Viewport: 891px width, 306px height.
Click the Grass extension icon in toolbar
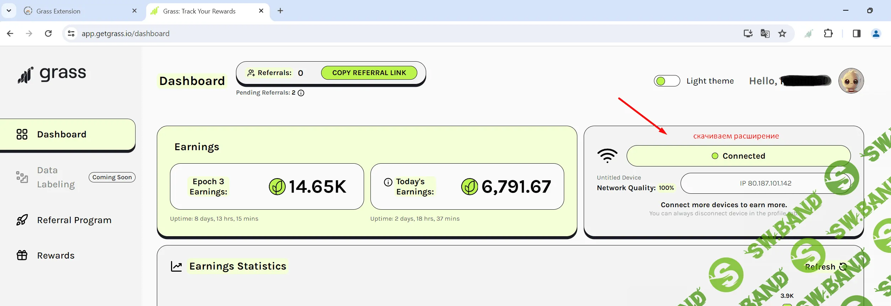coord(808,34)
